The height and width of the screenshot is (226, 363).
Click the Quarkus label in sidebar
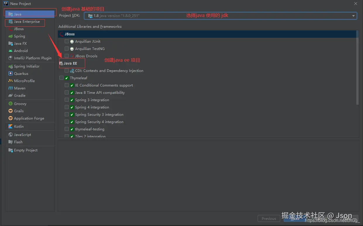click(21, 74)
